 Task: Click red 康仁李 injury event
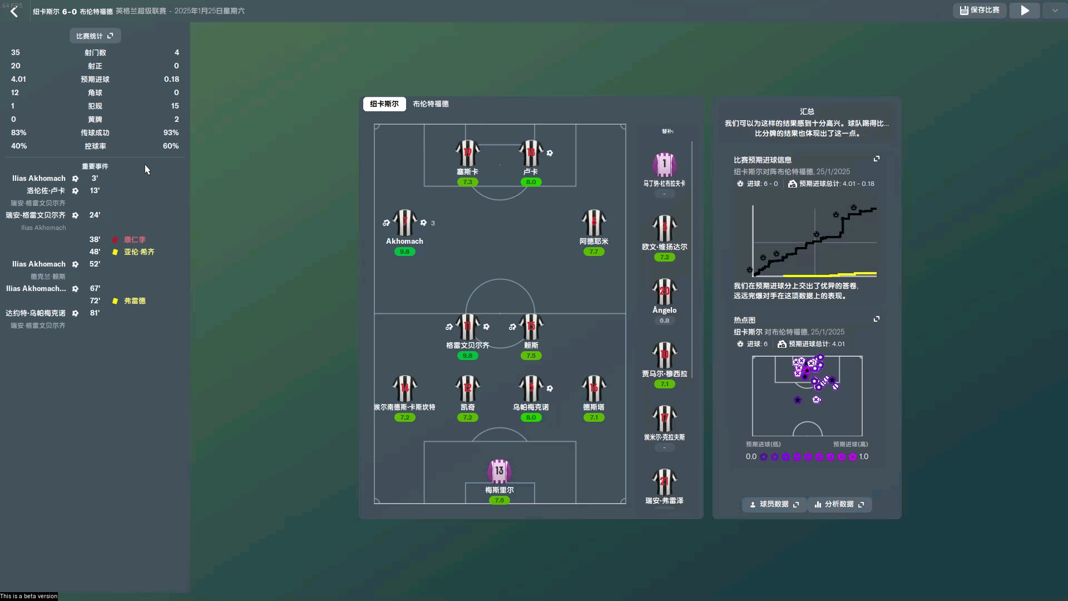(134, 240)
